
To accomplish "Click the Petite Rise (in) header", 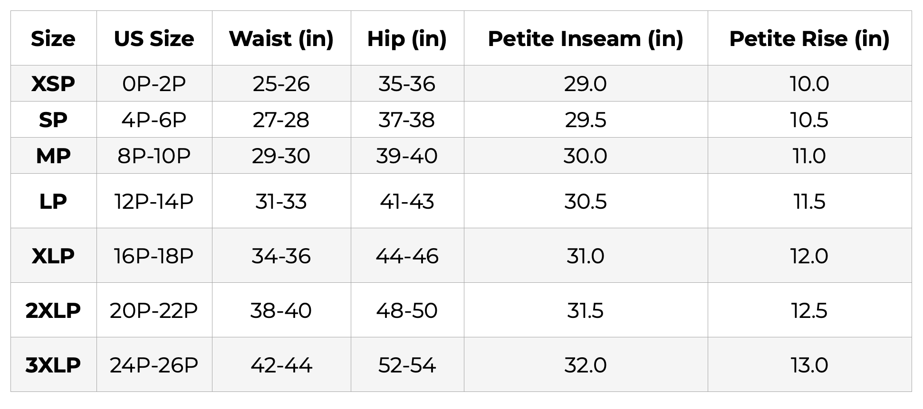I will [809, 38].
